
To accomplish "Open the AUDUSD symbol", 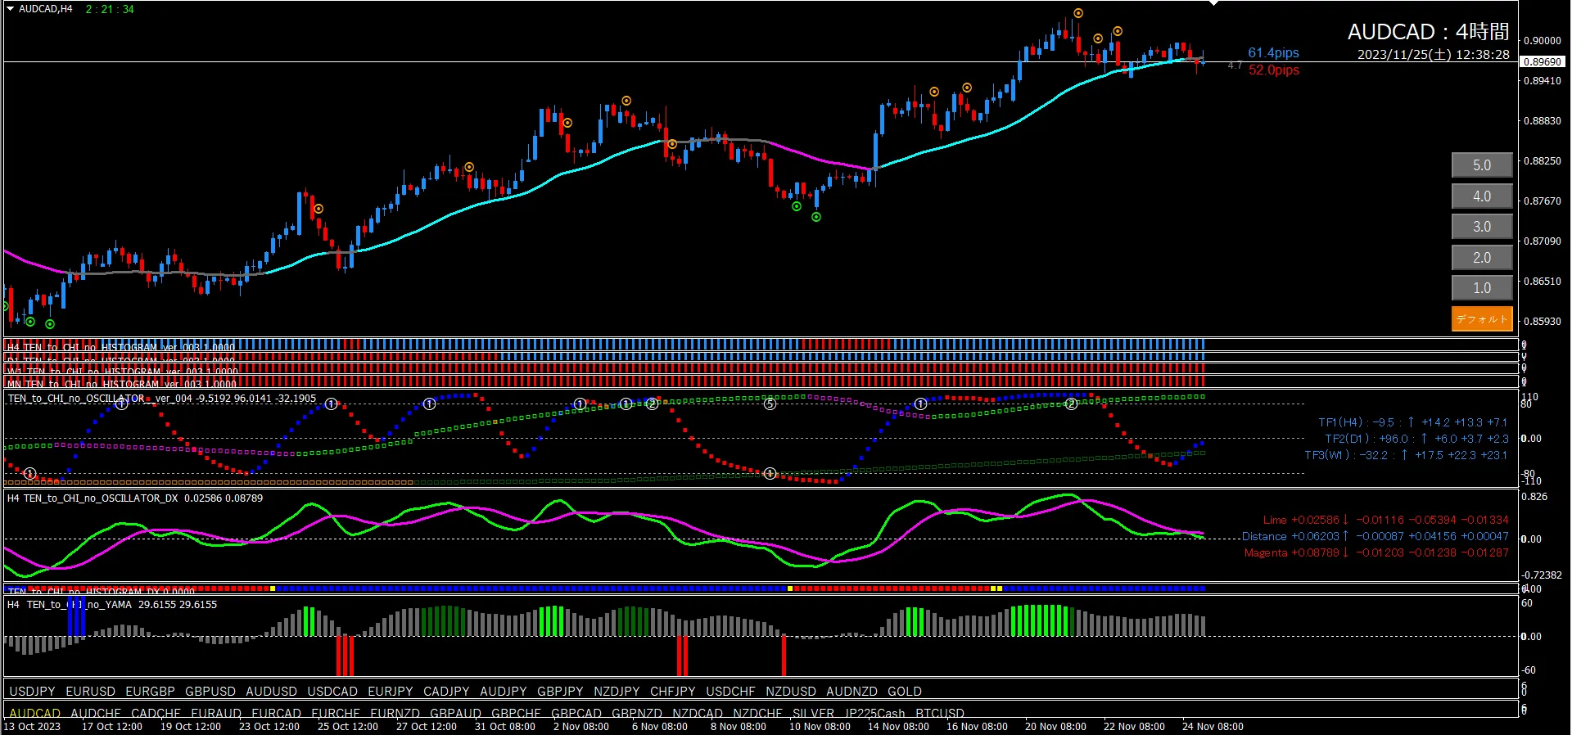I will [272, 692].
